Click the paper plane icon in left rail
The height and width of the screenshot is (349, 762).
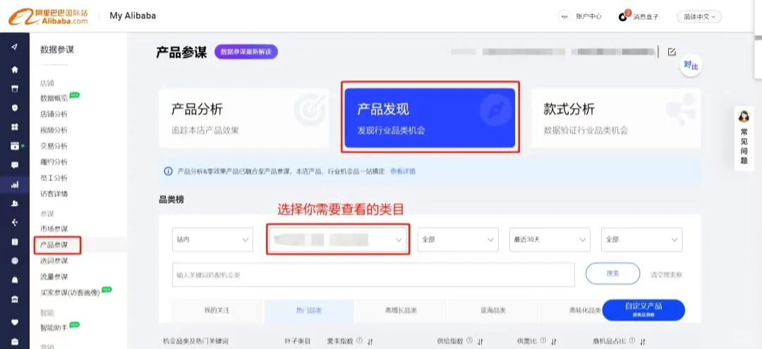[15, 47]
